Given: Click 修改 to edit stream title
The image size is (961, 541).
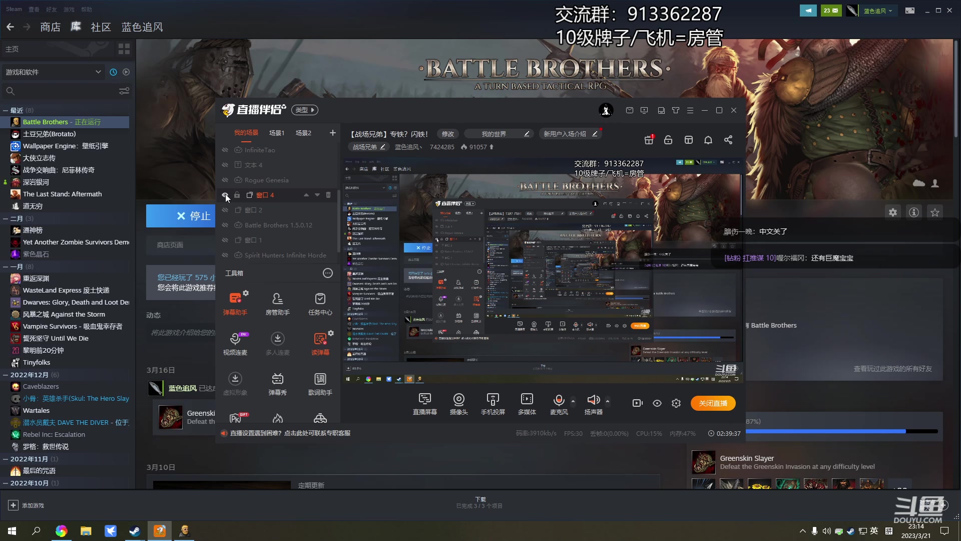Looking at the screenshot, I should point(448,134).
